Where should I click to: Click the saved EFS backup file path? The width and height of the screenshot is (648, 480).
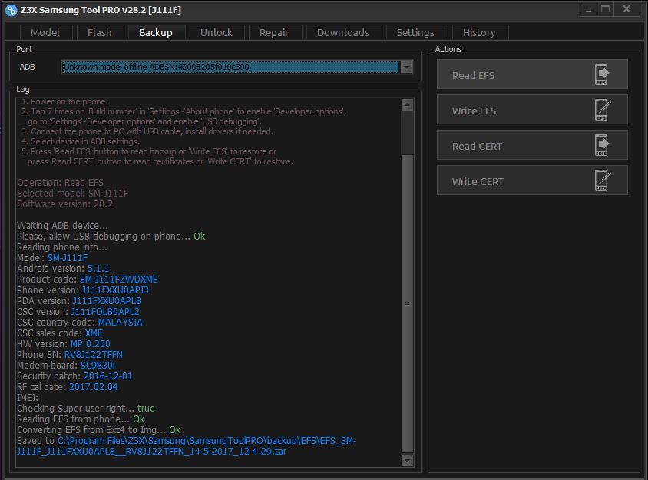(x=187, y=446)
